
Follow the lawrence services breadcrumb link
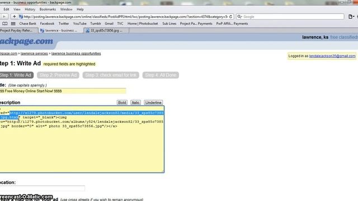(x=34, y=54)
